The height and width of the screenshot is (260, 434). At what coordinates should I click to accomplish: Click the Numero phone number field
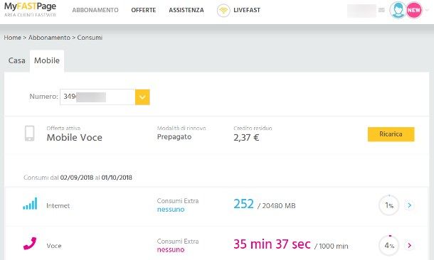click(97, 97)
